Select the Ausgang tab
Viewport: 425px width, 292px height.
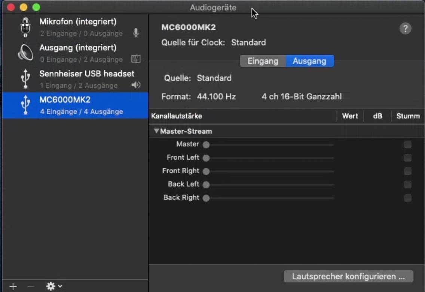click(x=309, y=61)
